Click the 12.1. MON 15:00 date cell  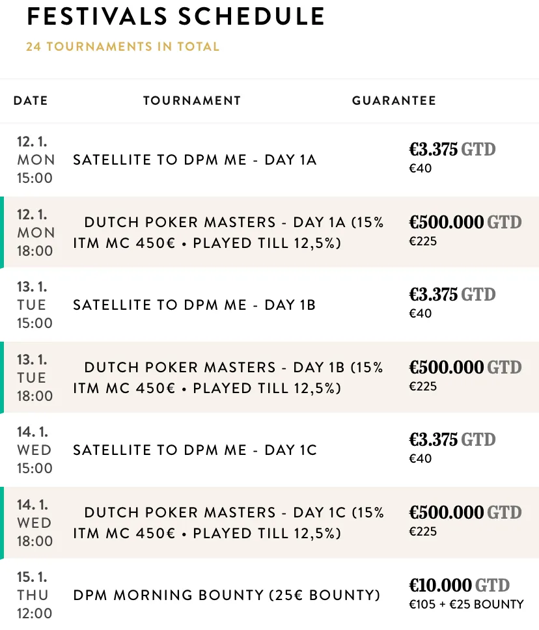click(36, 160)
